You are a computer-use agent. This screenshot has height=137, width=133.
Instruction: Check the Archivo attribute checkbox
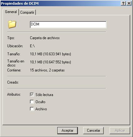click(x=32, y=109)
